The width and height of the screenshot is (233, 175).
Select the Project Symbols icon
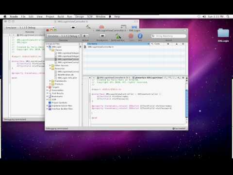50,103
